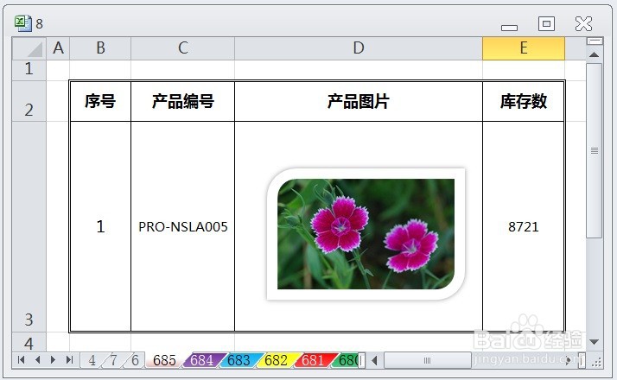617x380 pixels.
Task: Switch to sheet tab 6
Action: [x=135, y=360]
